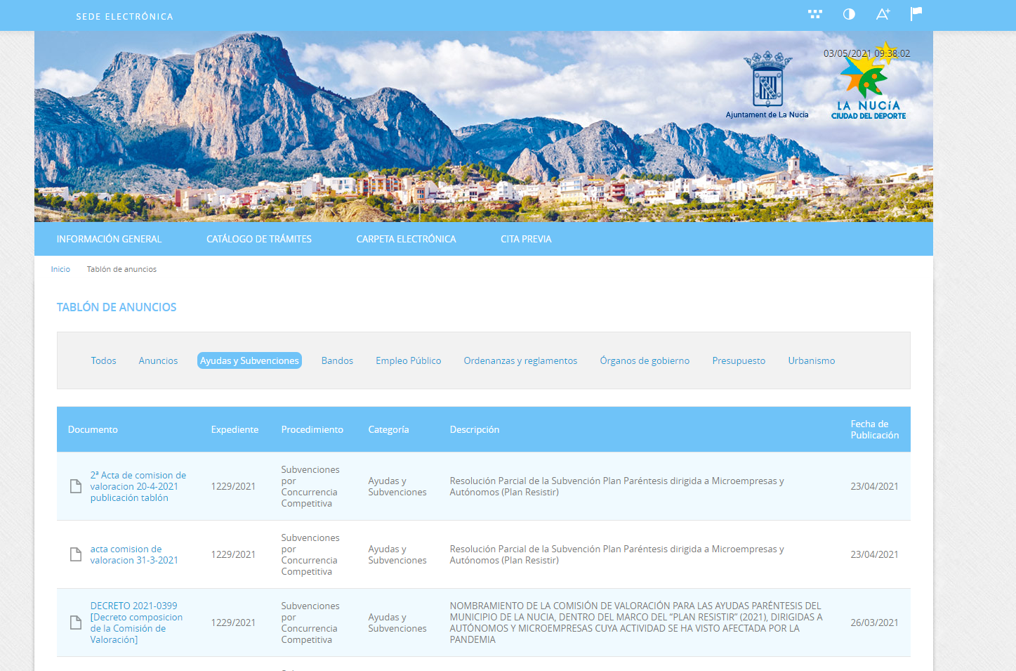Select the Anuncios filter tab
Screen dimensions: 1016x671
click(158, 360)
